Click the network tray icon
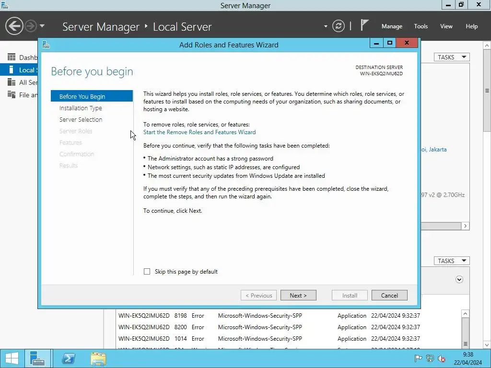The image size is (491, 368). pyautogui.click(x=430, y=358)
